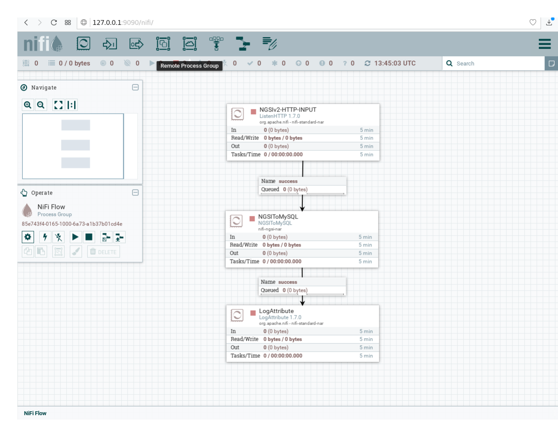This screenshot has height=437, width=558.
Task: Select the Label toolbar icon
Action: 269,44
